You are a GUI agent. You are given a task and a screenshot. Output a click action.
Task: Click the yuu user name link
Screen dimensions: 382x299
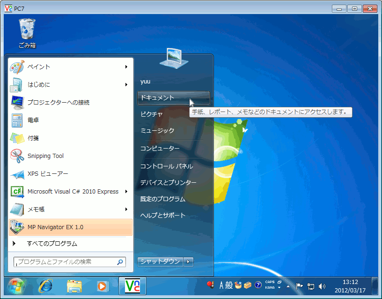pyautogui.click(x=145, y=81)
